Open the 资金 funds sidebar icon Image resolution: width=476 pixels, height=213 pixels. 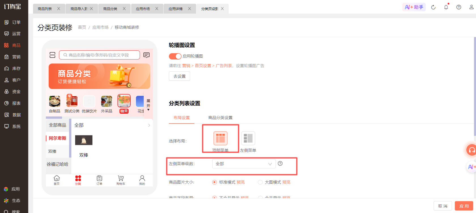tap(7, 92)
